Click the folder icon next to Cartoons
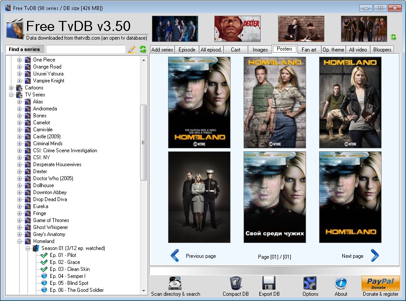Viewport: 406px width, 301px height. (x=19, y=88)
